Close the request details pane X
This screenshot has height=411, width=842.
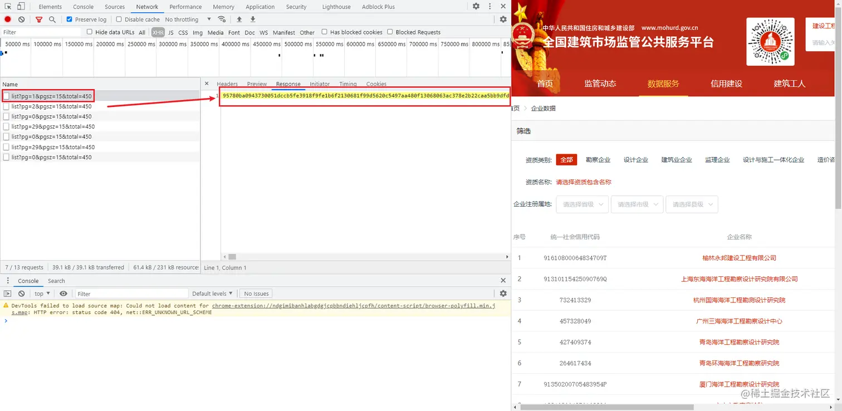(x=207, y=84)
